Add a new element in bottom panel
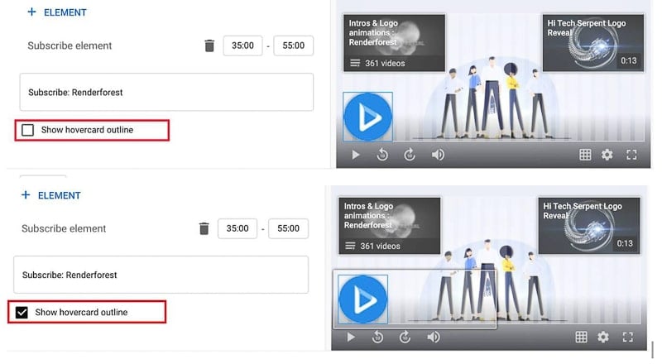The height and width of the screenshot is (364, 662). 50,195
